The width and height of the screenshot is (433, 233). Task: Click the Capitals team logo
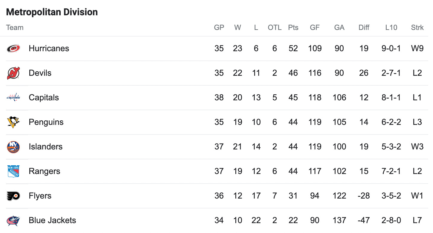pyautogui.click(x=13, y=98)
